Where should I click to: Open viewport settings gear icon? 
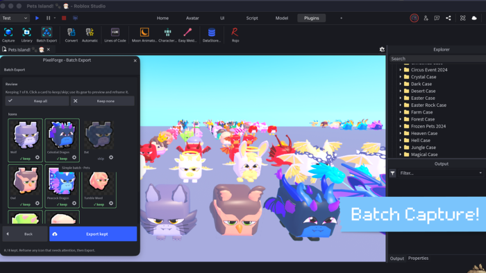tap(382, 49)
